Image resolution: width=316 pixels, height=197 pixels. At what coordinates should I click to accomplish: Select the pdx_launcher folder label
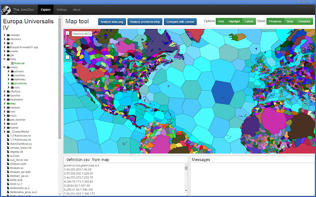pos(18,119)
